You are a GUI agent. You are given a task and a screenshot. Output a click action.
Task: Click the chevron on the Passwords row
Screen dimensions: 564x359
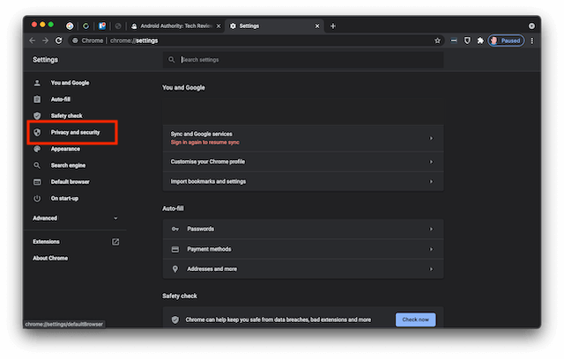tap(431, 229)
